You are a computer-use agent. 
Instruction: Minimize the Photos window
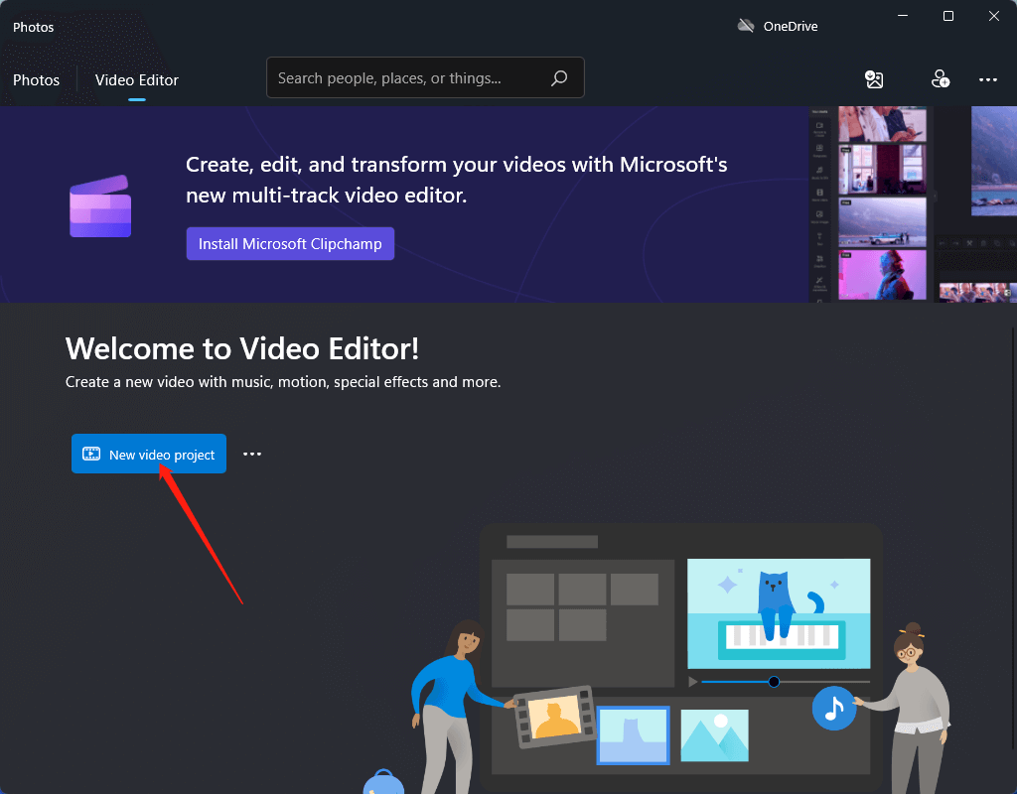tap(902, 16)
